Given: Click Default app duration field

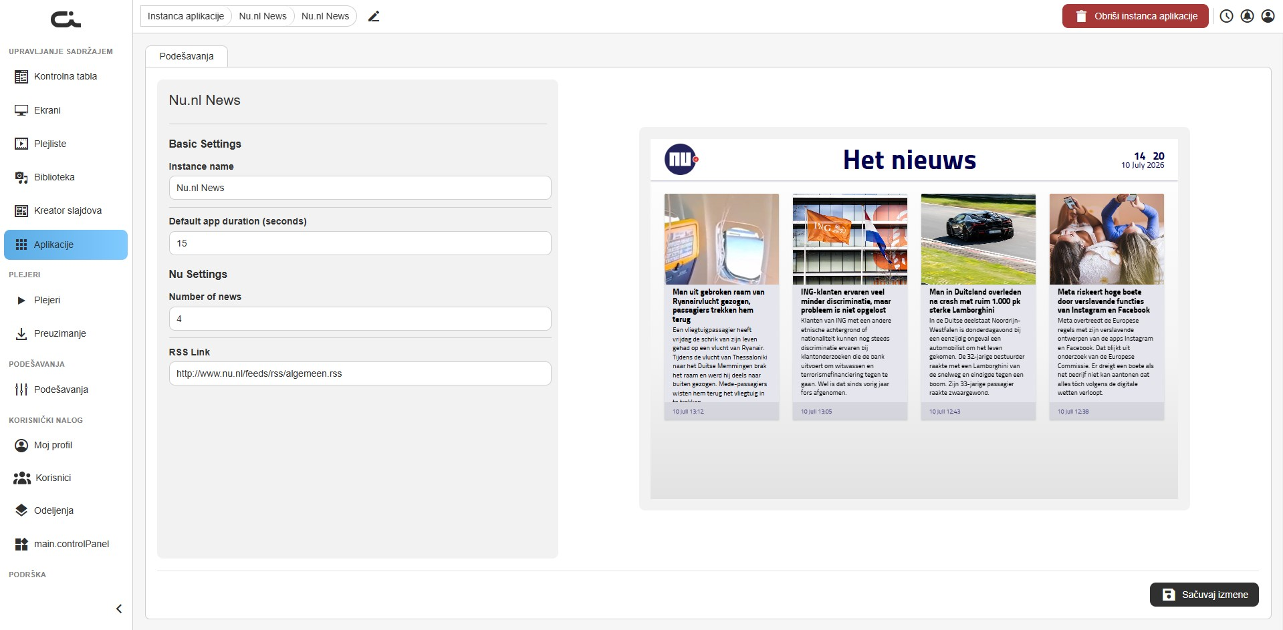Looking at the screenshot, I should click(360, 243).
